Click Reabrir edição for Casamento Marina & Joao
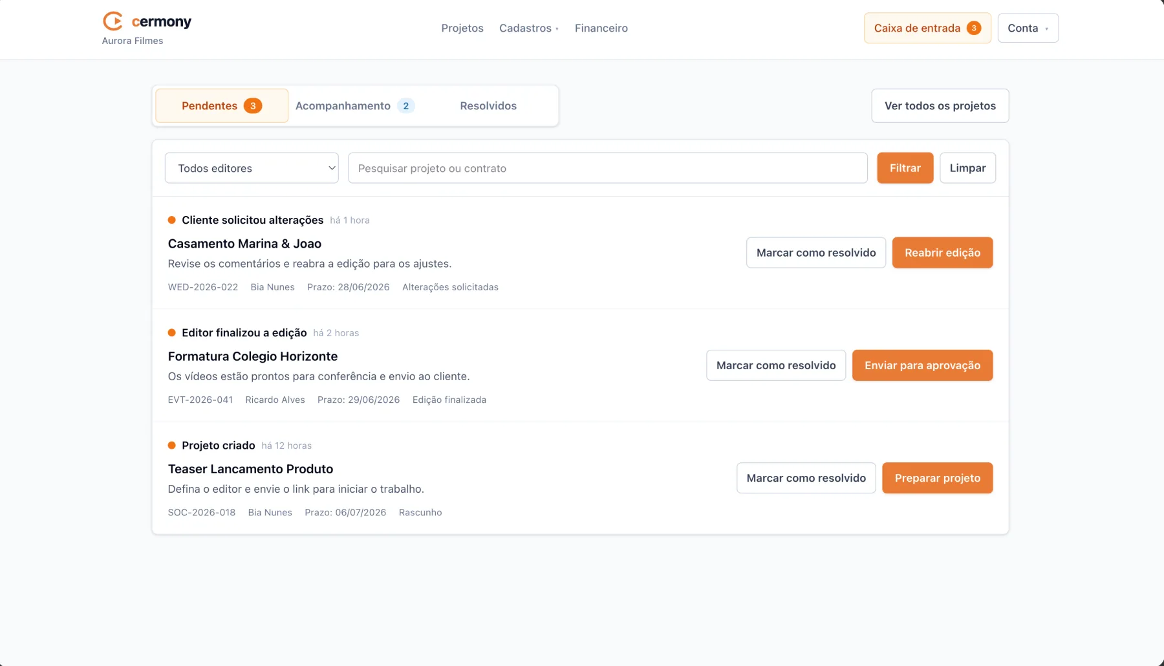 [942, 253]
